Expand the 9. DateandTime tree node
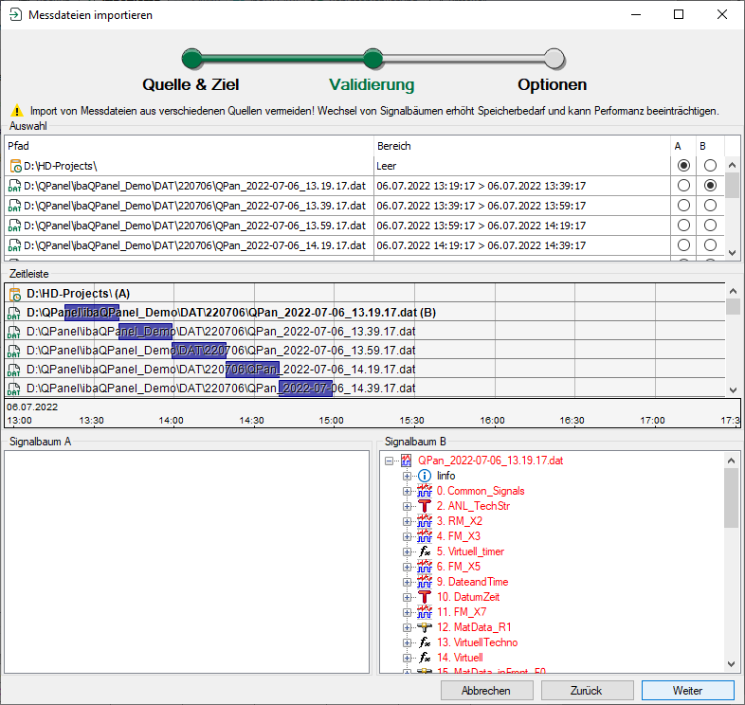This screenshot has width=745, height=705. [x=408, y=582]
